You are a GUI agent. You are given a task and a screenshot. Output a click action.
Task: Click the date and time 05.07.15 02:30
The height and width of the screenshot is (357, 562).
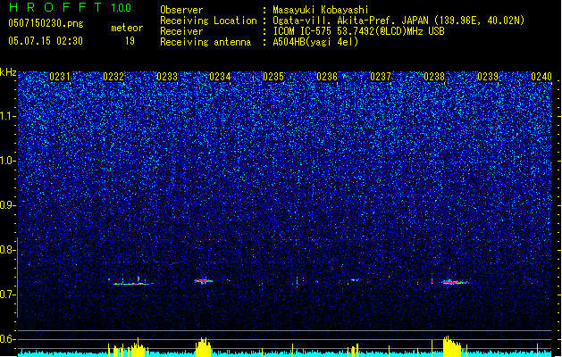pos(46,41)
